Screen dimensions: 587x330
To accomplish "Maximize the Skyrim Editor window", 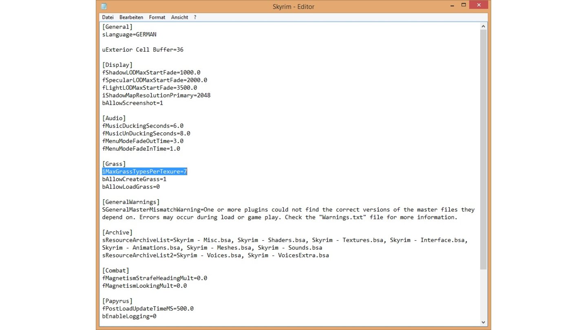I will pyautogui.click(x=463, y=5).
